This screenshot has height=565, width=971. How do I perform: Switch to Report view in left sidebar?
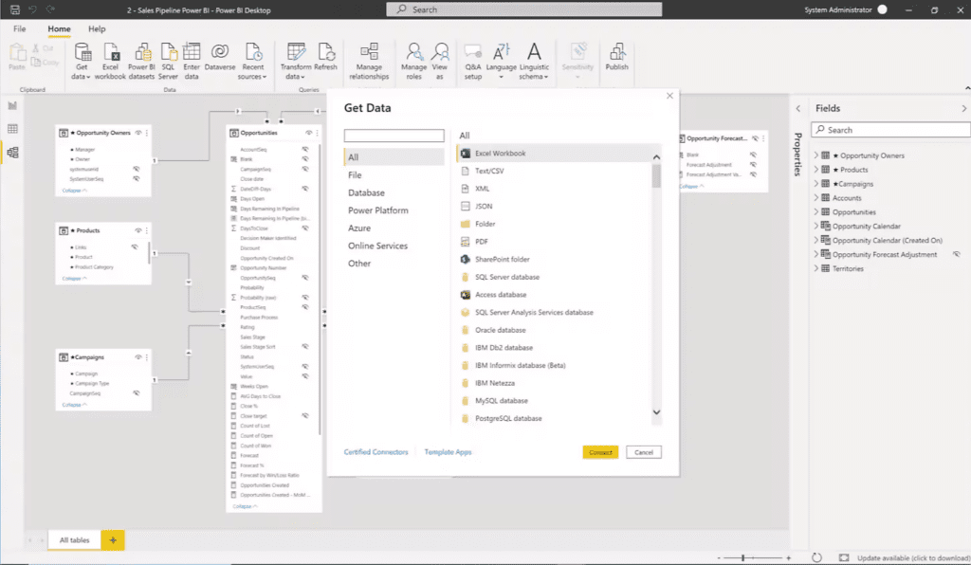tap(12, 106)
